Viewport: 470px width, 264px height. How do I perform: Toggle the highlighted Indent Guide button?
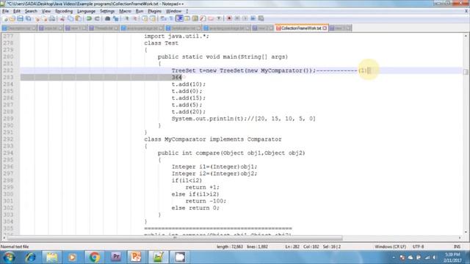click(179, 18)
